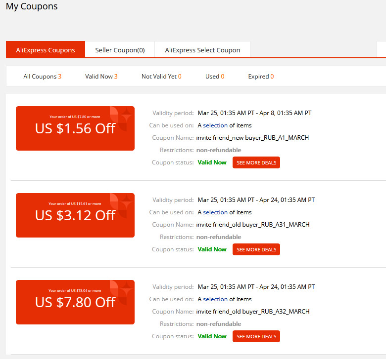
Task: Open AliExpress Select Coupon tab
Action: pos(202,50)
